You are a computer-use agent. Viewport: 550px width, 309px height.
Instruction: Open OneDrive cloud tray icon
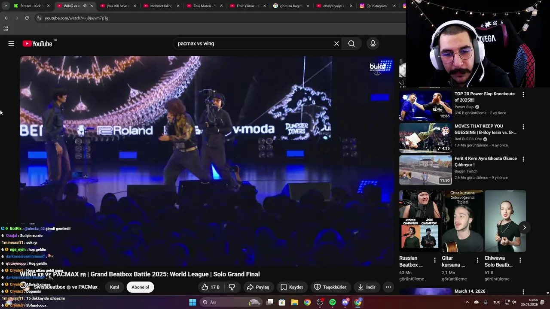pos(476,302)
